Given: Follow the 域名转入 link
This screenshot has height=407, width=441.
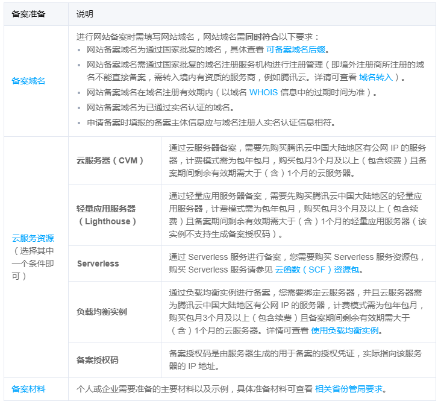Looking at the screenshot, I should click(x=376, y=77).
